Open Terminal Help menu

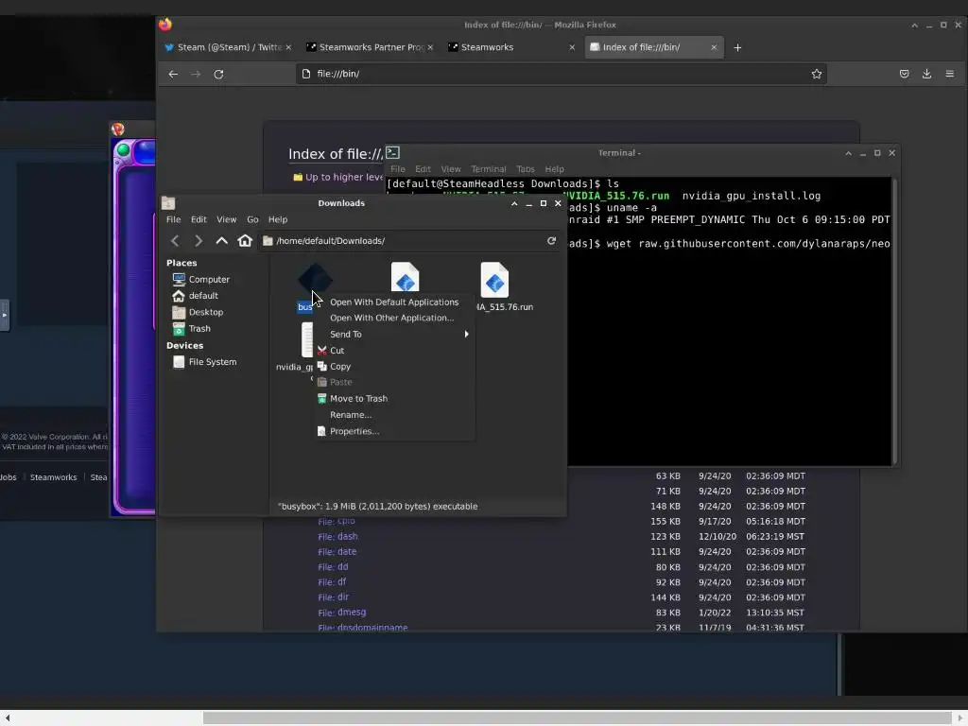[554, 169]
